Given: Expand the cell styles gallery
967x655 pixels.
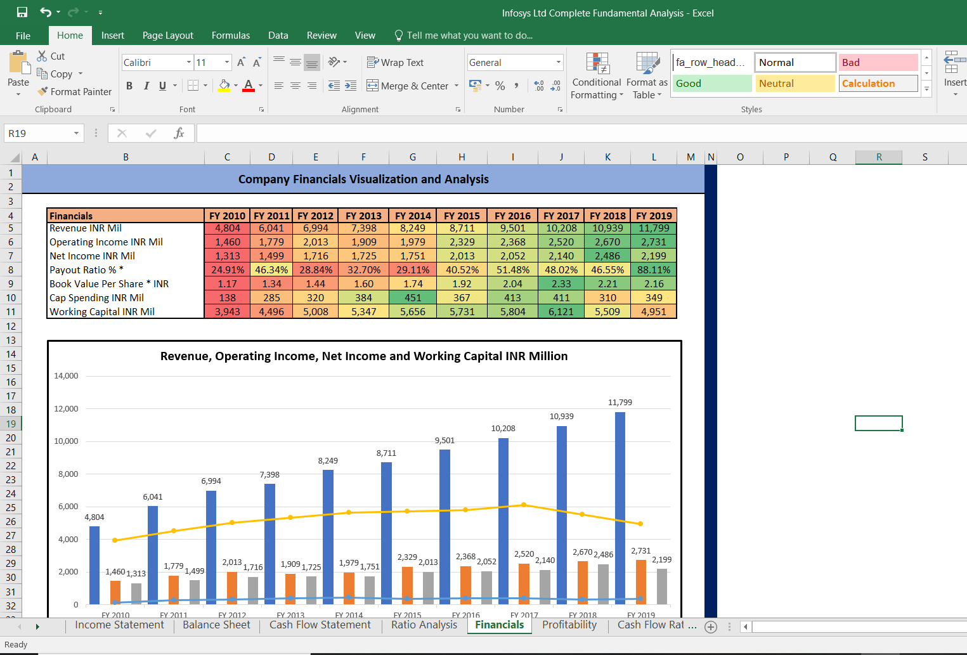Looking at the screenshot, I should [x=926, y=88].
